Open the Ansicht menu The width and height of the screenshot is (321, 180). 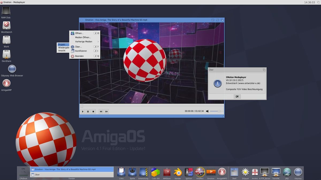click(x=62, y=51)
